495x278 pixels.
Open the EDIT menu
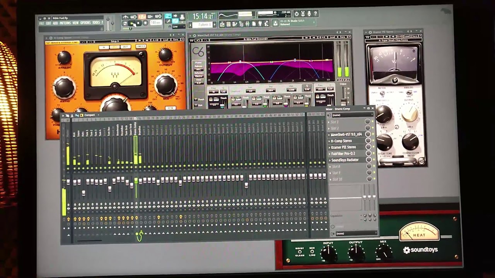click(x=48, y=23)
